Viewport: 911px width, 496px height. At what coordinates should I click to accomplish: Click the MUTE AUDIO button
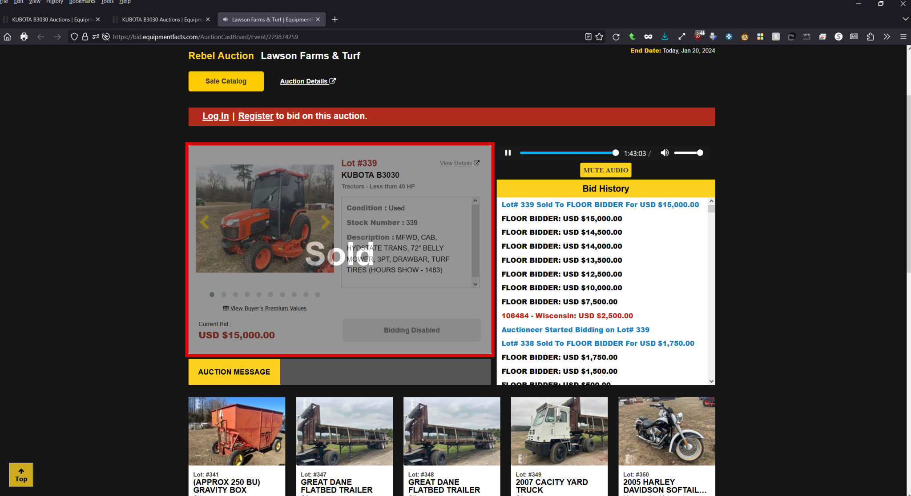[x=606, y=170]
